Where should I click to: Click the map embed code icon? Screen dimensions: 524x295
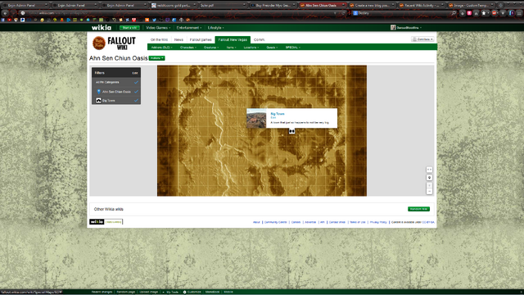coord(429,170)
